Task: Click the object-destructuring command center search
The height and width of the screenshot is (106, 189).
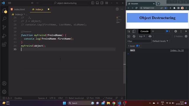Action: click(65, 3)
